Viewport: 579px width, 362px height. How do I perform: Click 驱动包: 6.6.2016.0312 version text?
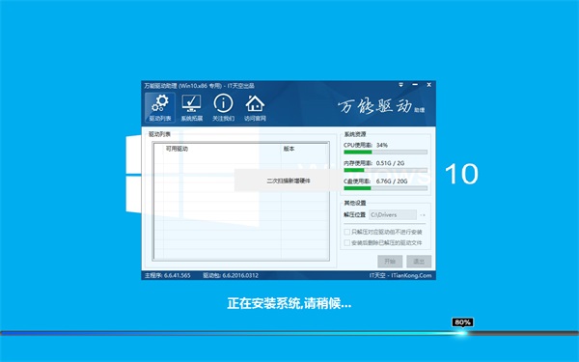coord(231,275)
